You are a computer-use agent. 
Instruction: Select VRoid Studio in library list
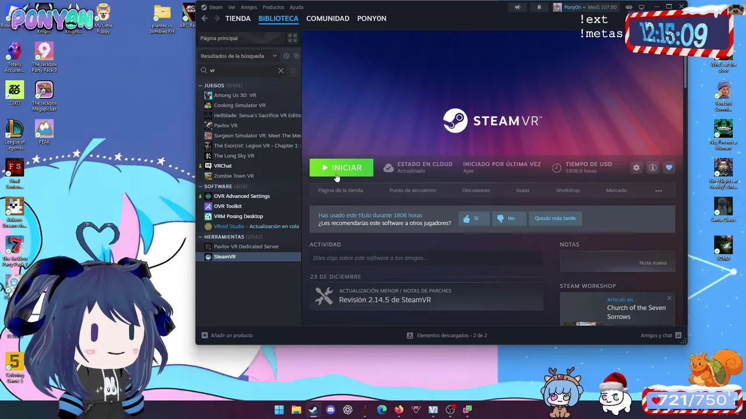[249, 226]
